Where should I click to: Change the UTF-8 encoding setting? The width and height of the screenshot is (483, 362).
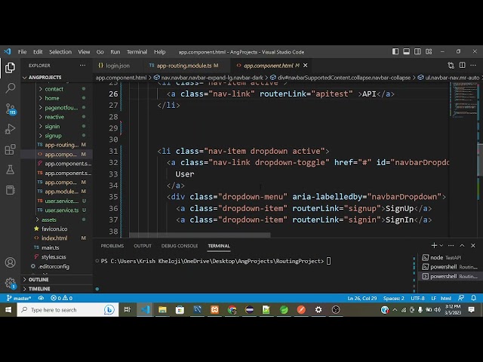[x=417, y=298]
